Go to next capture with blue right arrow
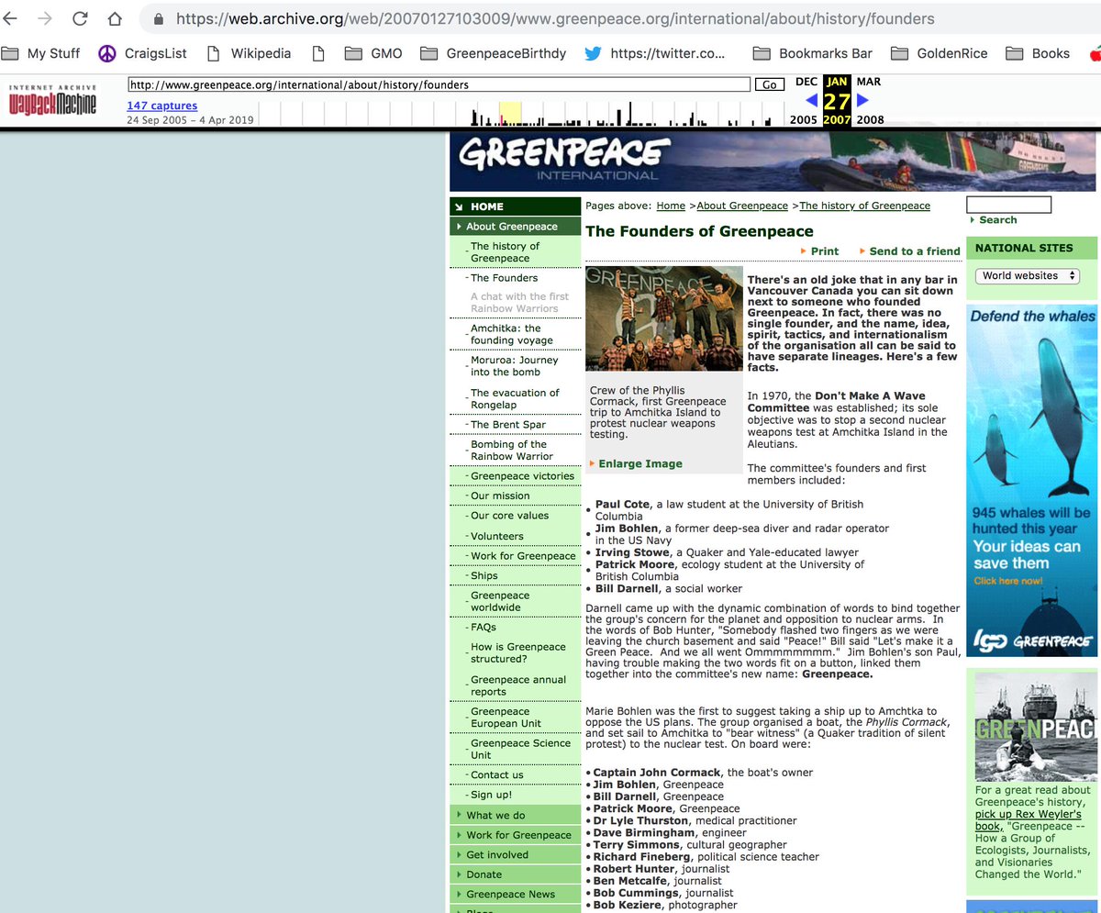This screenshot has width=1101, height=913. pyautogui.click(x=862, y=100)
